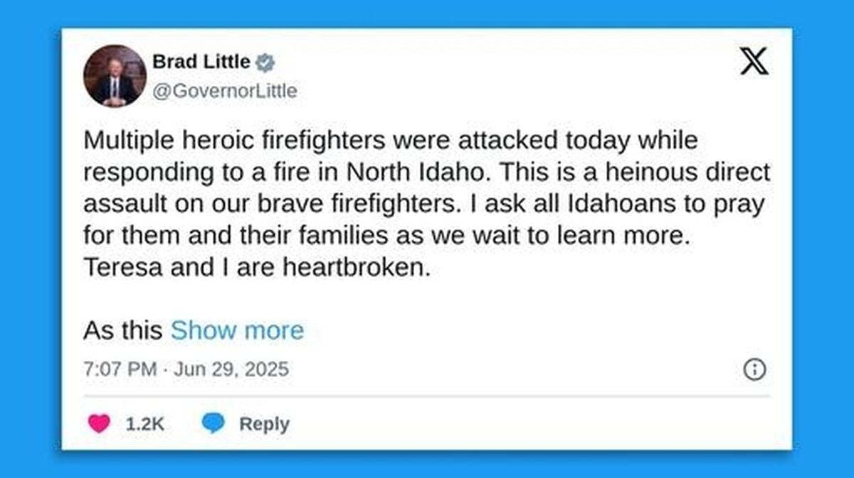Image resolution: width=854 pixels, height=478 pixels.
Task: Click the Jun 29, 2025 date
Action: (x=231, y=369)
